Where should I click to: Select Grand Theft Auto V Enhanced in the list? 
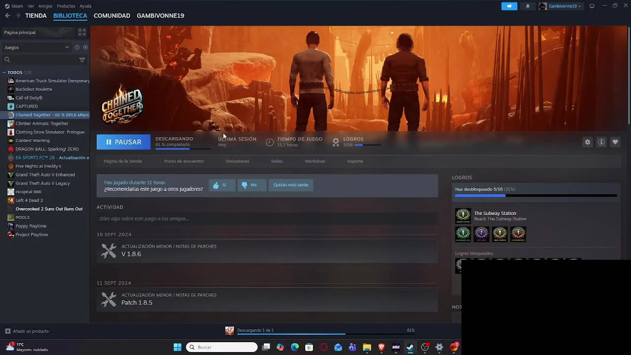point(45,175)
